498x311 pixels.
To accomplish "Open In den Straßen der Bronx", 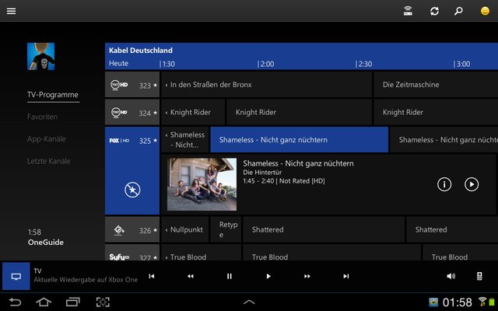I will pos(266,85).
